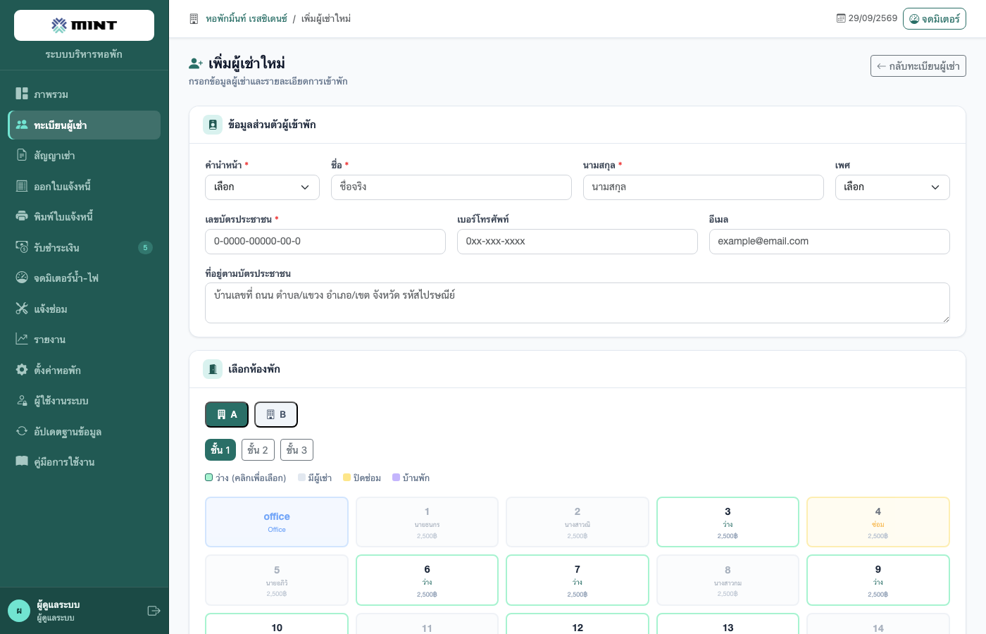The height and width of the screenshot is (634, 986).
Task: Select building A tab
Action: point(227,414)
